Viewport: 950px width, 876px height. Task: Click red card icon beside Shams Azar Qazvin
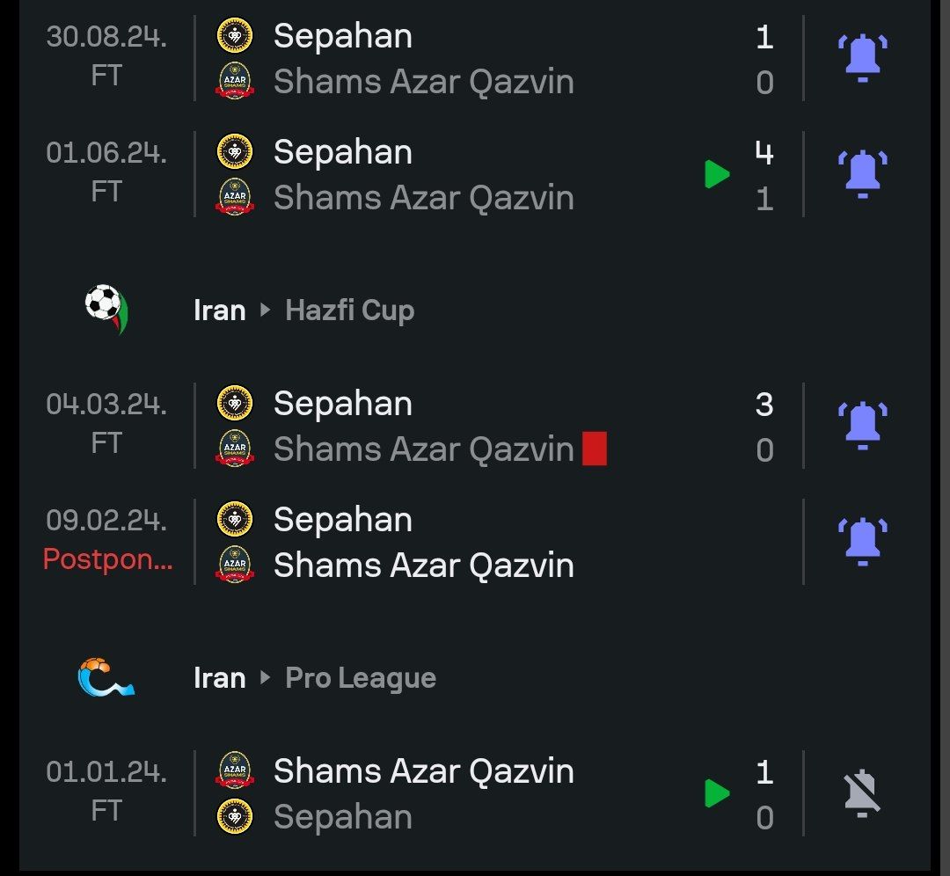click(595, 449)
